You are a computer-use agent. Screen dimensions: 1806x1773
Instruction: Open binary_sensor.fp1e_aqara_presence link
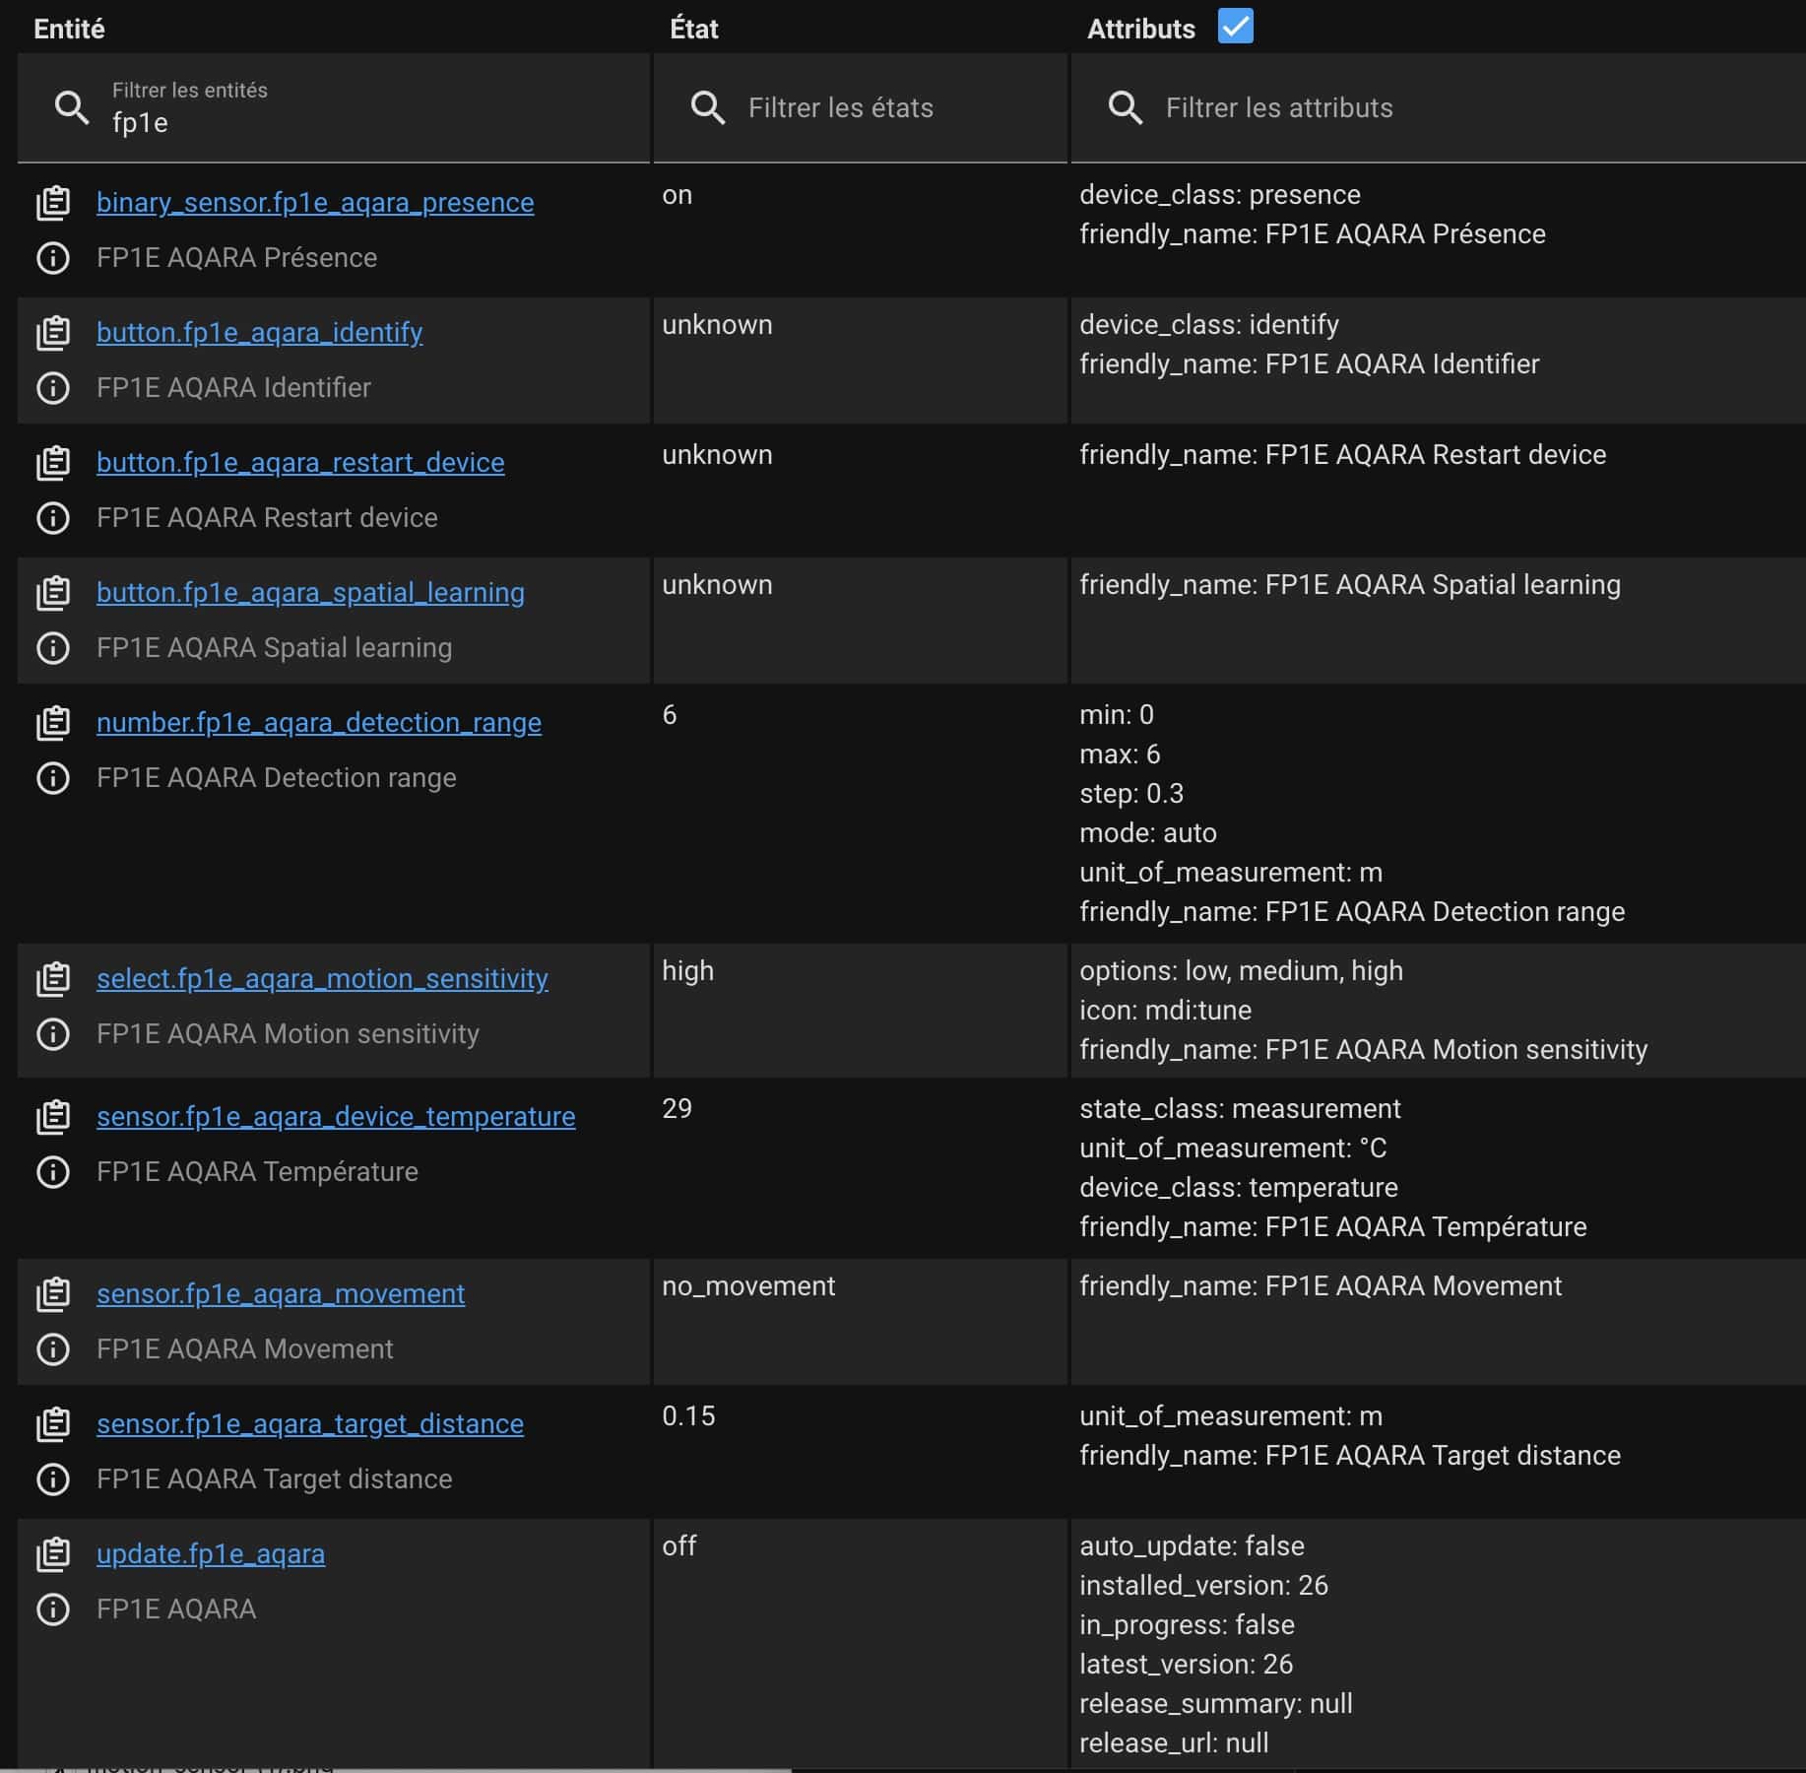point(315,203)
